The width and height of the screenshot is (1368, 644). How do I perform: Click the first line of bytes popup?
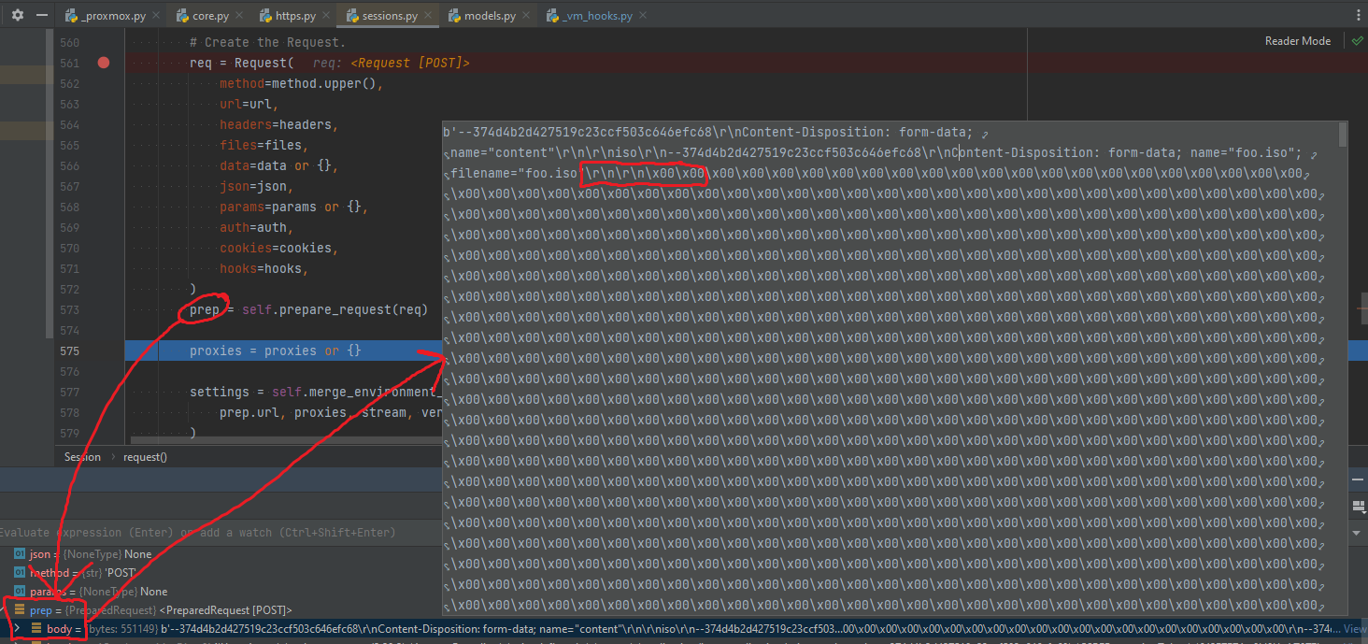coord(710,133)
